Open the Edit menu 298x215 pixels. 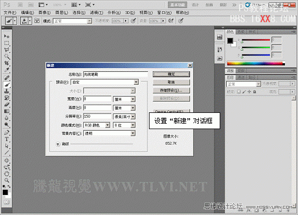point(28,12)
